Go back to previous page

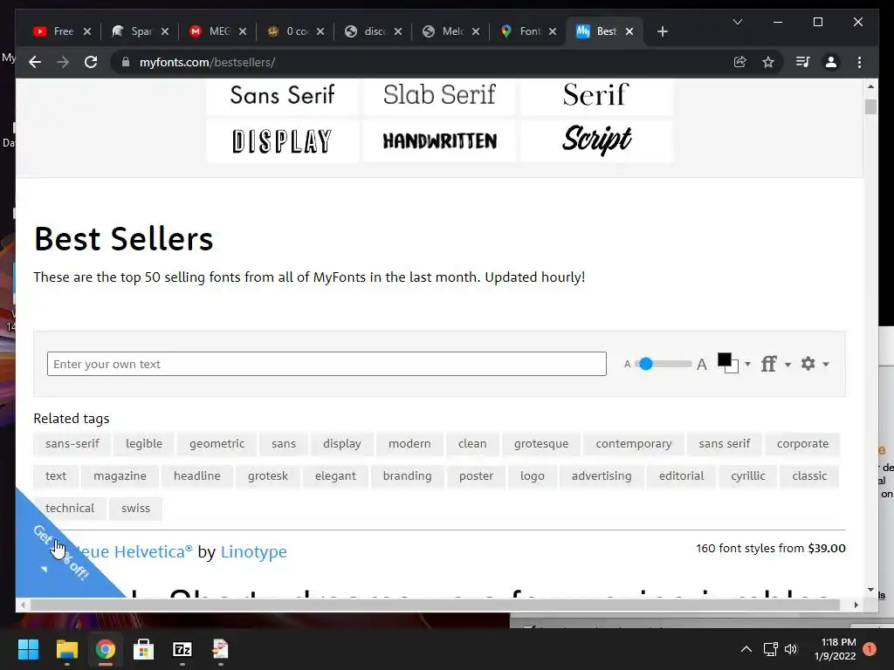click(35, 62)
